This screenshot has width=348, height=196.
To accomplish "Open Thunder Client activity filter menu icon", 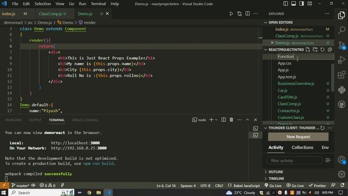I will 328,160.
